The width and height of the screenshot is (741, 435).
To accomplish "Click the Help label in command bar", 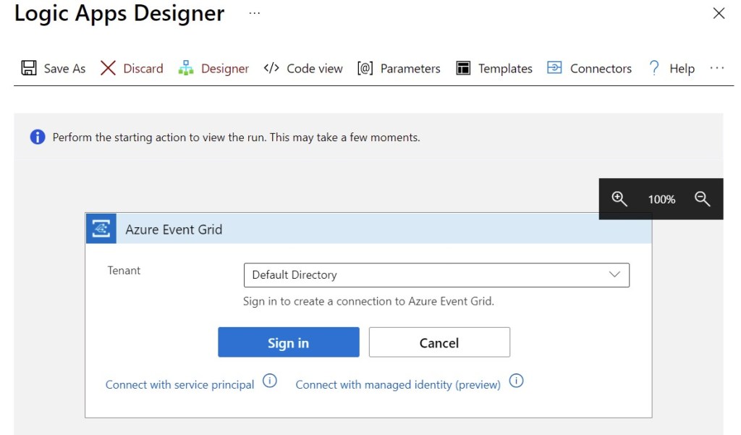I will tap(682, 69).
